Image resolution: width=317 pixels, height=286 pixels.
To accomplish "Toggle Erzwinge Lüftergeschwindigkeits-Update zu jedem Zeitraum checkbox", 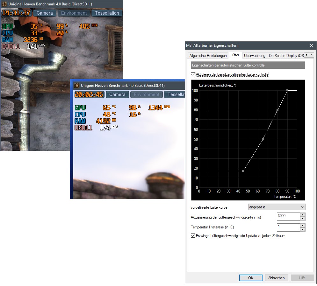I will [x=193, y=235].
